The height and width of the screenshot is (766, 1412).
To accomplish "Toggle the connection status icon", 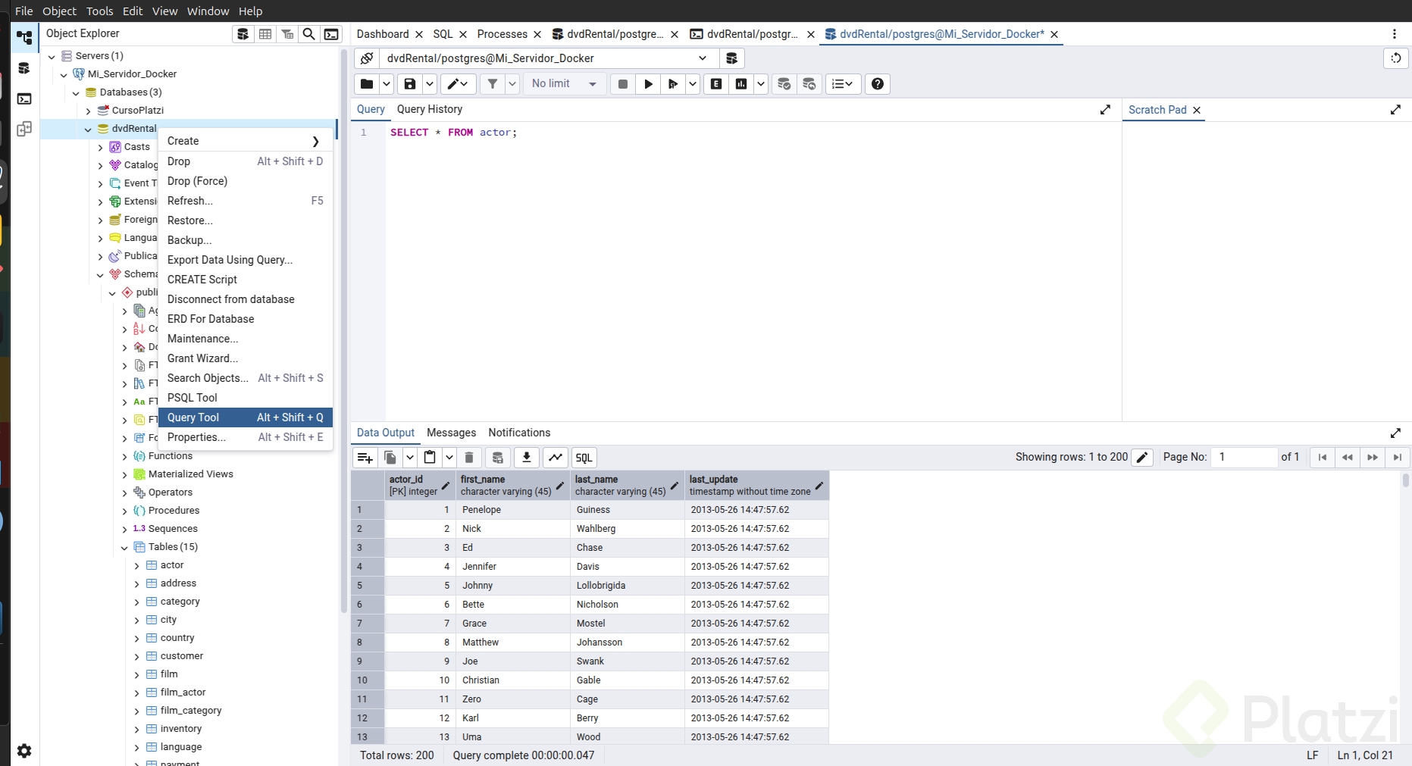I will point(367,58).
